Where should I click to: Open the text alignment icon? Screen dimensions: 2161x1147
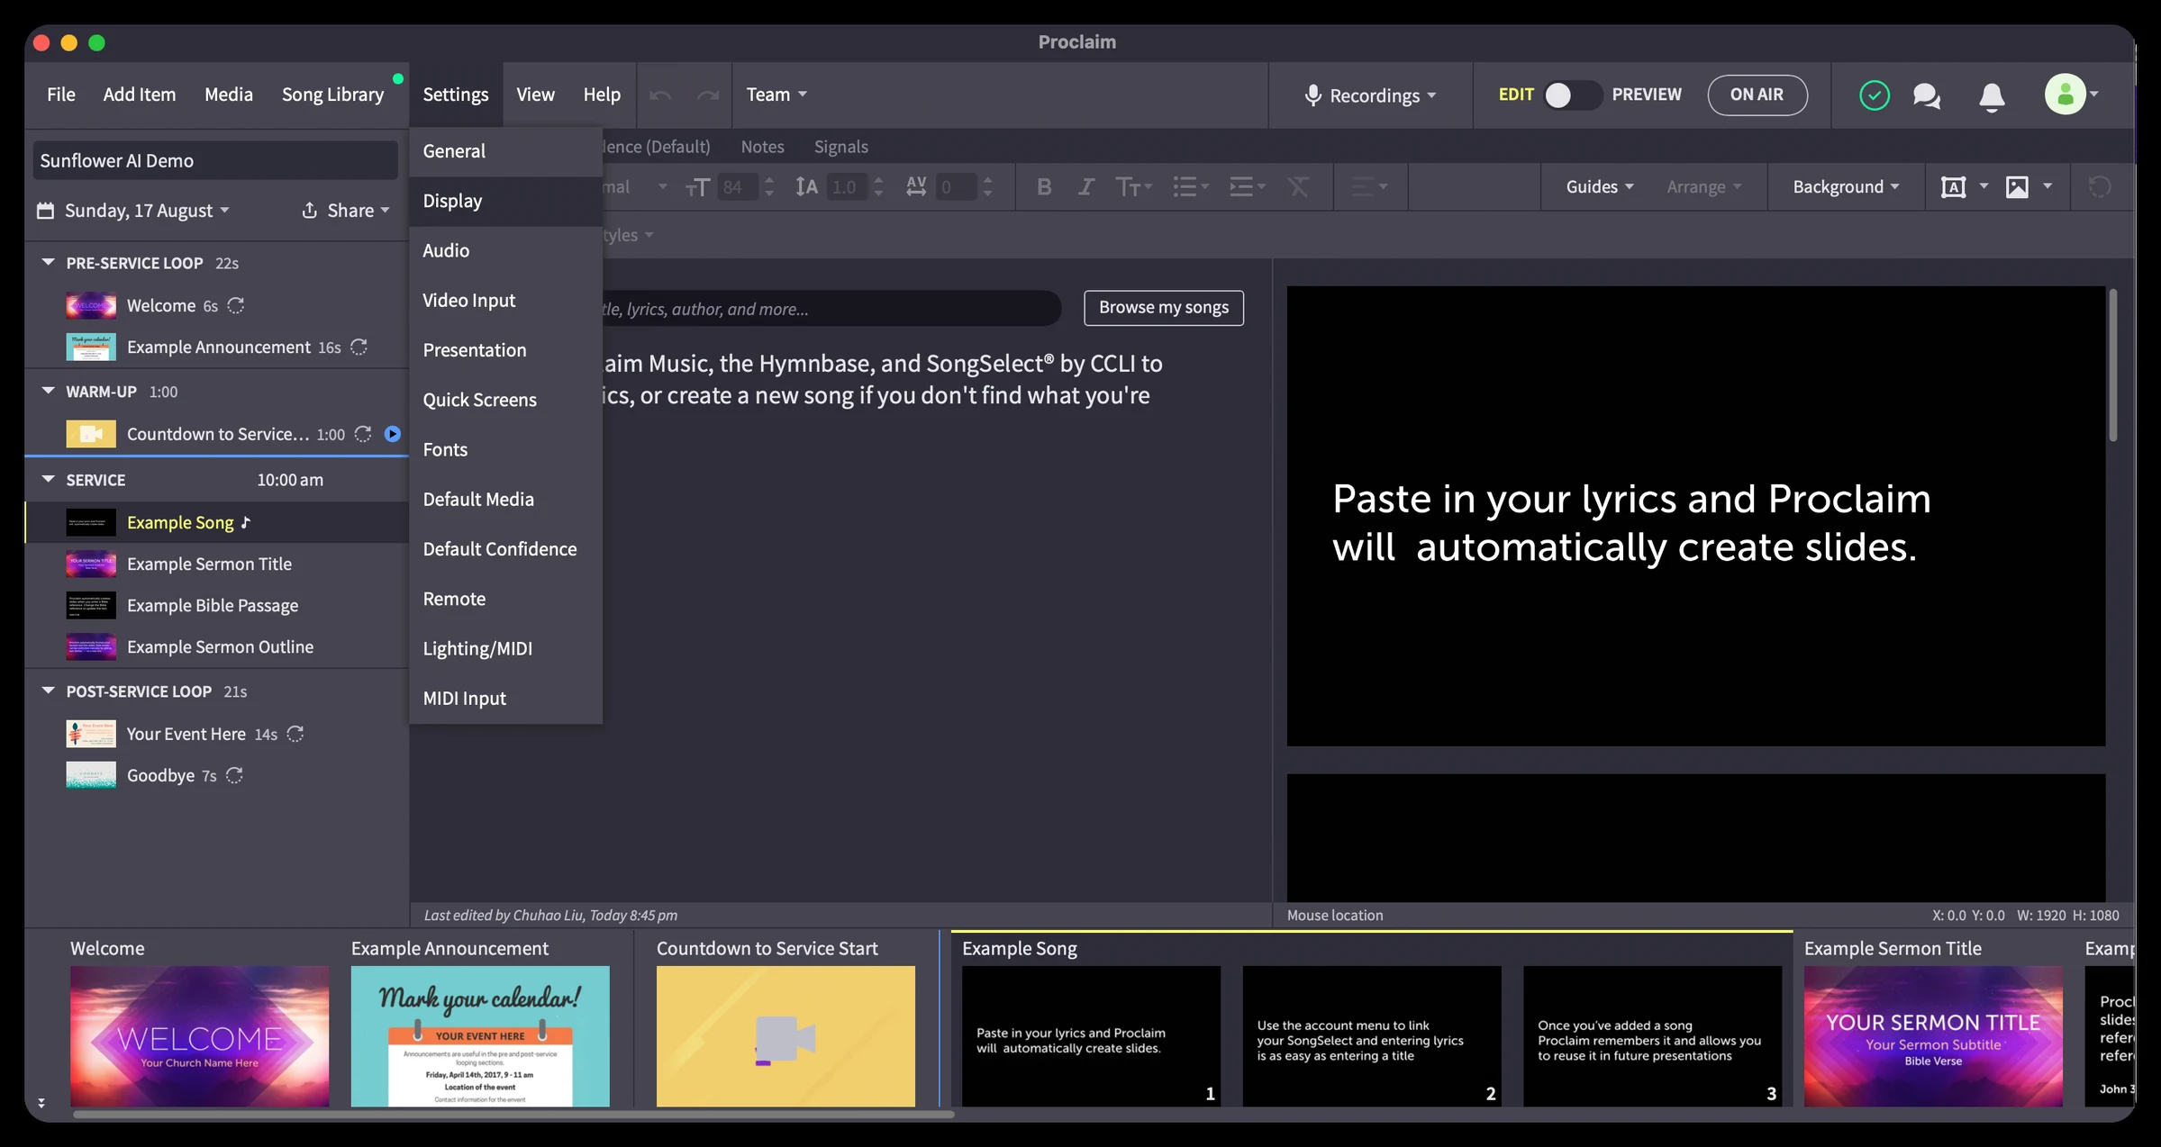click(1369, 186)
